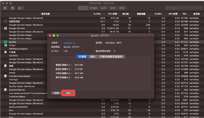Sort by % GPU column header

pyautogui.click(x=158, y=14)
